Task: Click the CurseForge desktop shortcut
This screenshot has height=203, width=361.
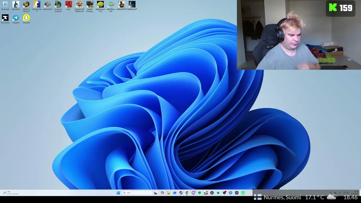Action: 5,19
